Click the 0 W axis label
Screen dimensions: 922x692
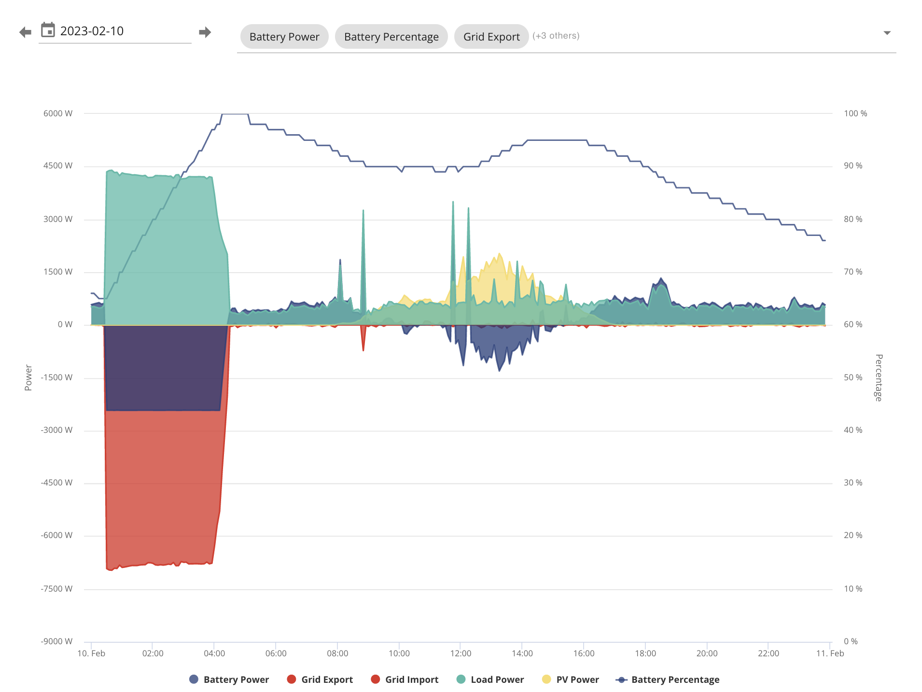click(x=65, y=324)
